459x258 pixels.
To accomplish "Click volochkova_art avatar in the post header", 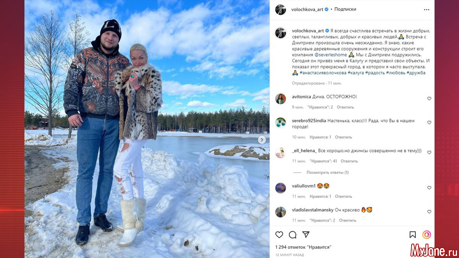I will 281,10.
